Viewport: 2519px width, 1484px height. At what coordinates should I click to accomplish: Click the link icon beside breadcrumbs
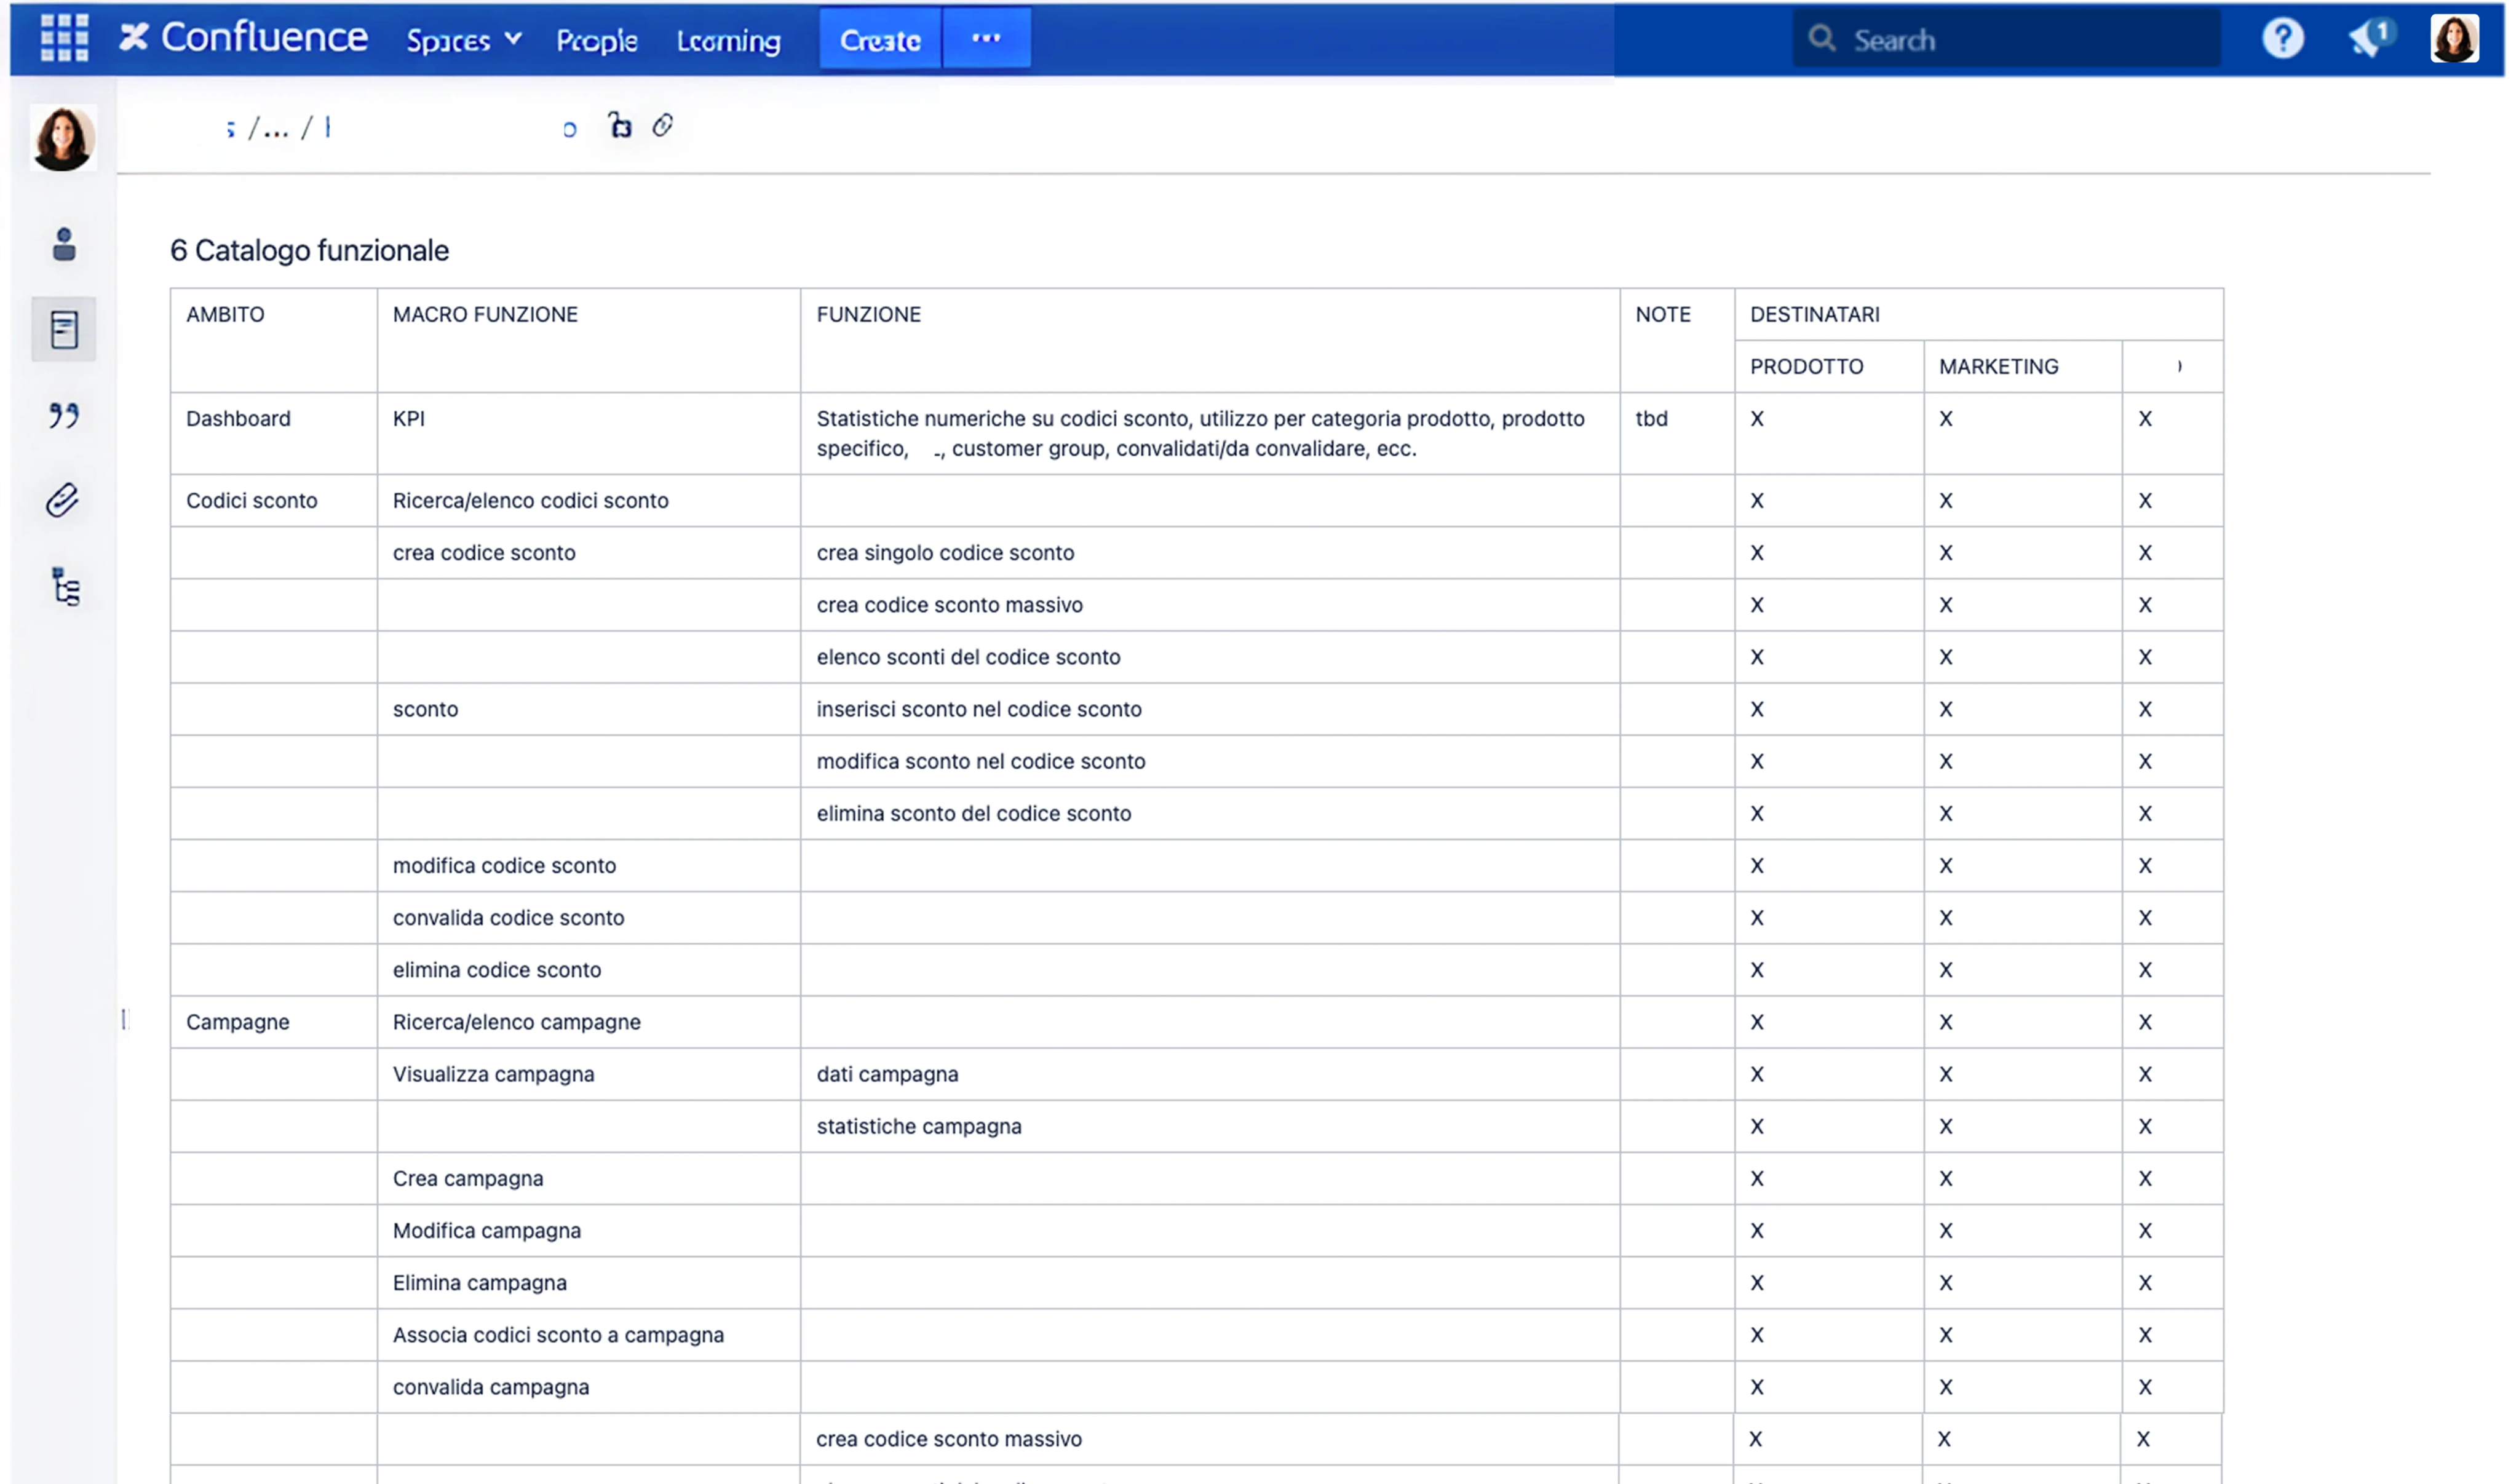[x=662, y=126]
